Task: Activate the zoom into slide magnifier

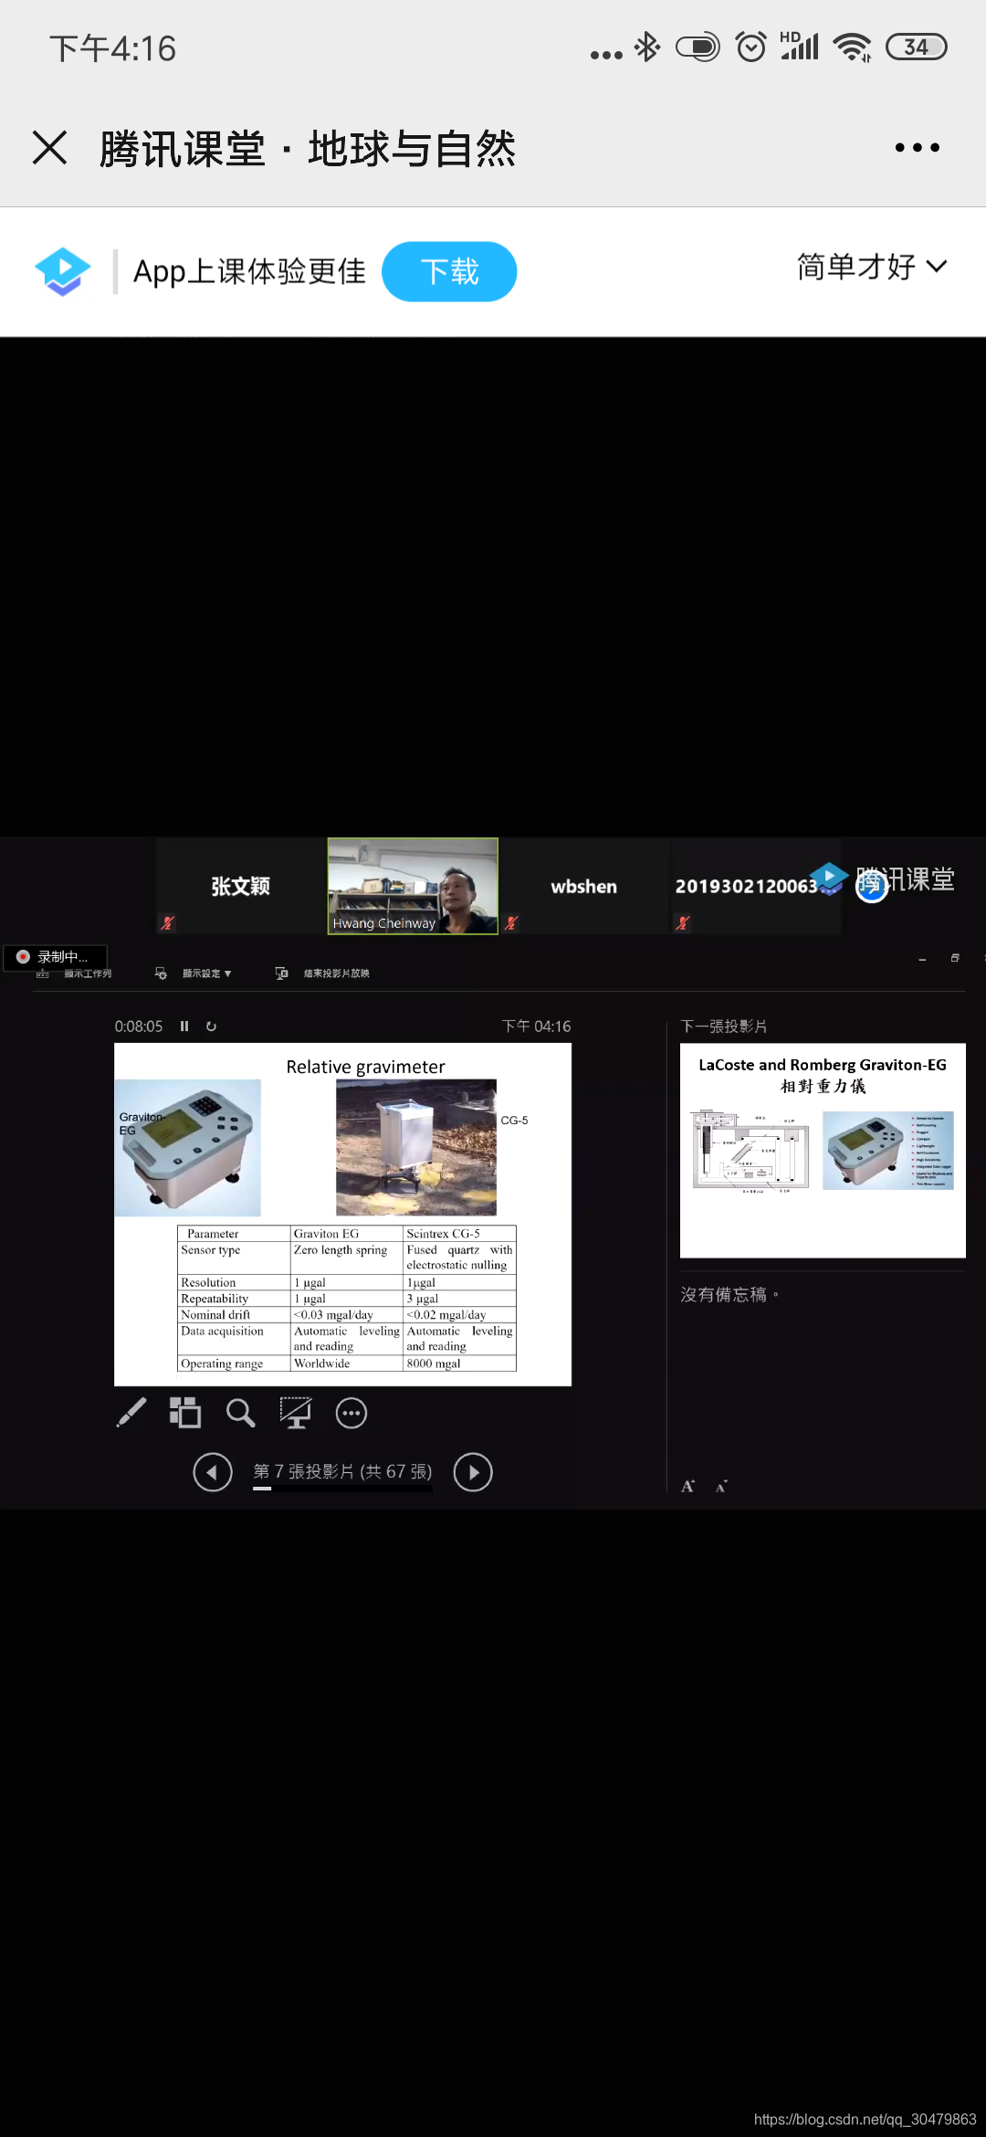Action: click(x=240, y=1413)
